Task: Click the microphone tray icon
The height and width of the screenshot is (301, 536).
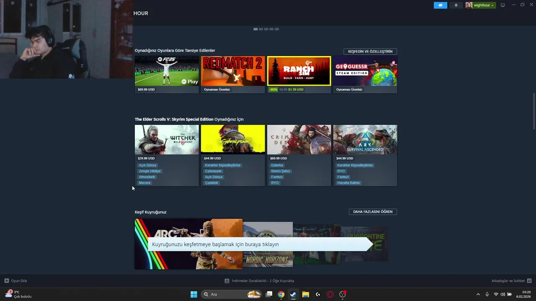Action: (487, 294)
